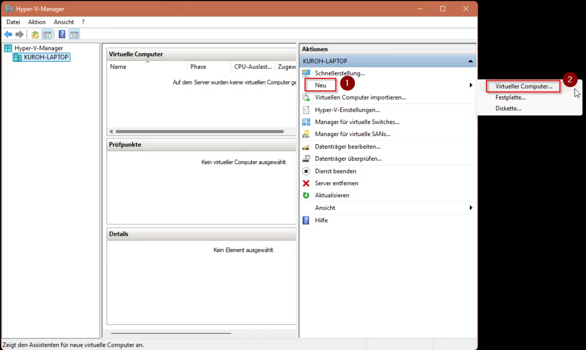Click the blue back arrow in toolbar
This screenshot has height=350, width=586.
tap(8, 34)
